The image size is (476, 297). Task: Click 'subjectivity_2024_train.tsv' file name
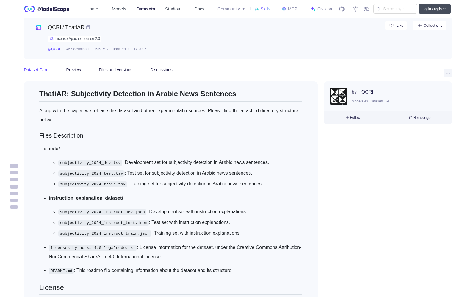pos(93,184)
